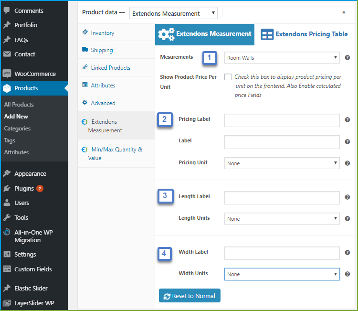Open WooCommerce via its sidebar icon
358x311 pixels.
coord(7,74)
